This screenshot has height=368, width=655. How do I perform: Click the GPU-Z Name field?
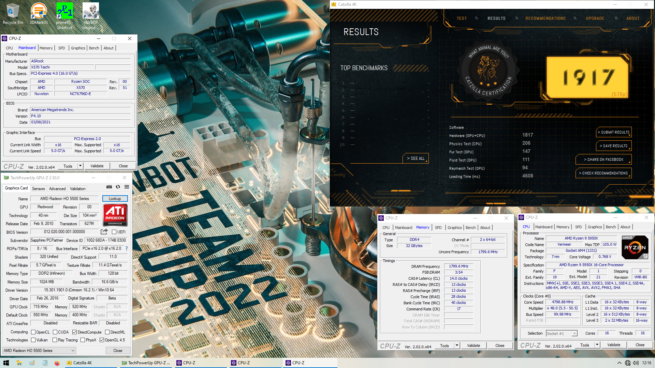[64, 199]
